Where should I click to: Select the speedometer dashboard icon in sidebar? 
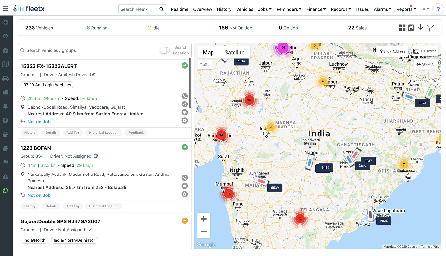pyautogui.click(x=5, y=50)
